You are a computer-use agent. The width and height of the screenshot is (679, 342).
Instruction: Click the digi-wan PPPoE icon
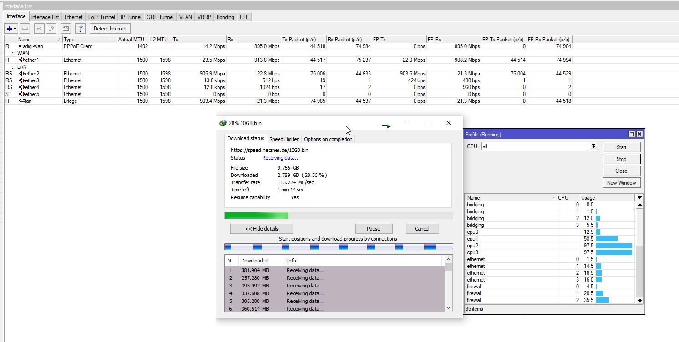pyautogui.click(x=21, y=46)
